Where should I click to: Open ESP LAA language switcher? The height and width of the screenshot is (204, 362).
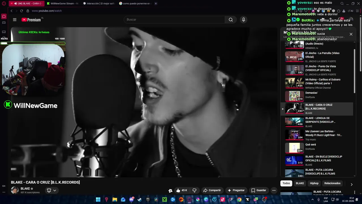click(x=326, y=199)
